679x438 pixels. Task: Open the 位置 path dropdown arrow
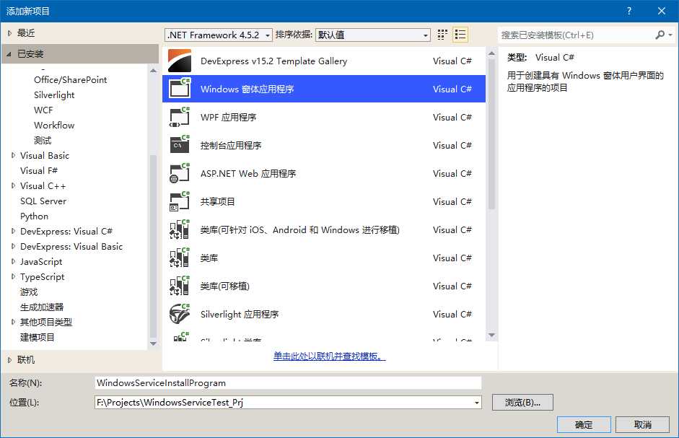(x=476, y=403)
